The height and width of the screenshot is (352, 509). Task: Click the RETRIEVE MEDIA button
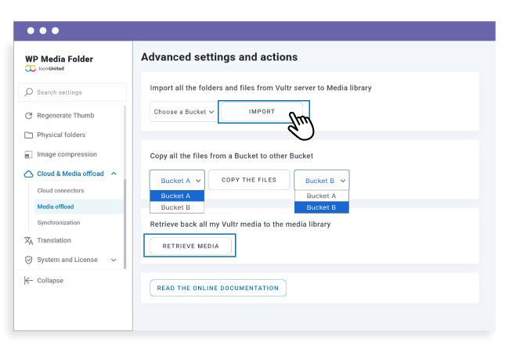(x=190, y=246)
